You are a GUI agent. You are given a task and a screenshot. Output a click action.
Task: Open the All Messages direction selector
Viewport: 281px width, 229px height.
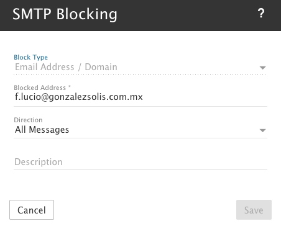[x=140, y=130]
